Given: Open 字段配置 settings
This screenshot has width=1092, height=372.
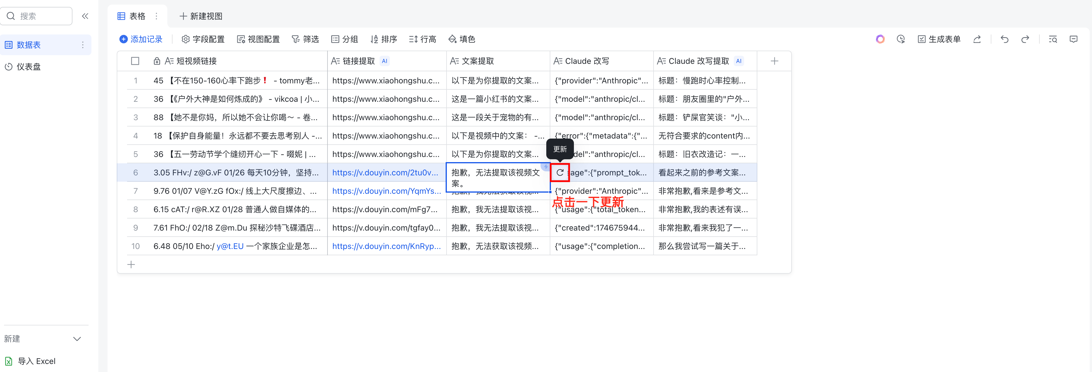Looking at the screenshot, I should 203,39.
